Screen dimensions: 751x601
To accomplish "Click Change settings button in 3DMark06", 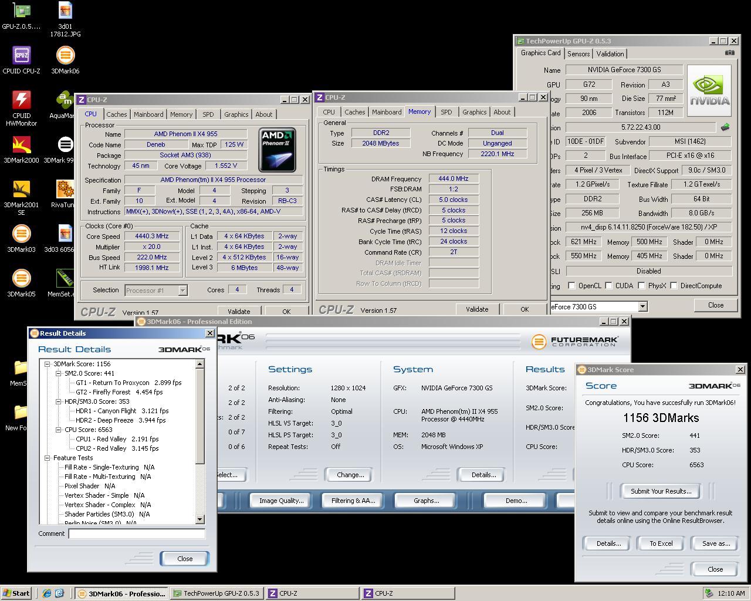I will pyautogui.click(x=350, y=475).
